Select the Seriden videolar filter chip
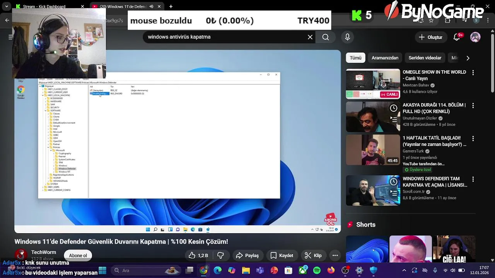This screenshot has width=495, height=278. pos(425,58)
